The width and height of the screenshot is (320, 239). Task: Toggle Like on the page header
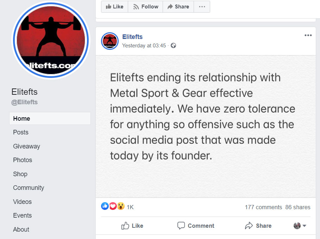(114, 6)
